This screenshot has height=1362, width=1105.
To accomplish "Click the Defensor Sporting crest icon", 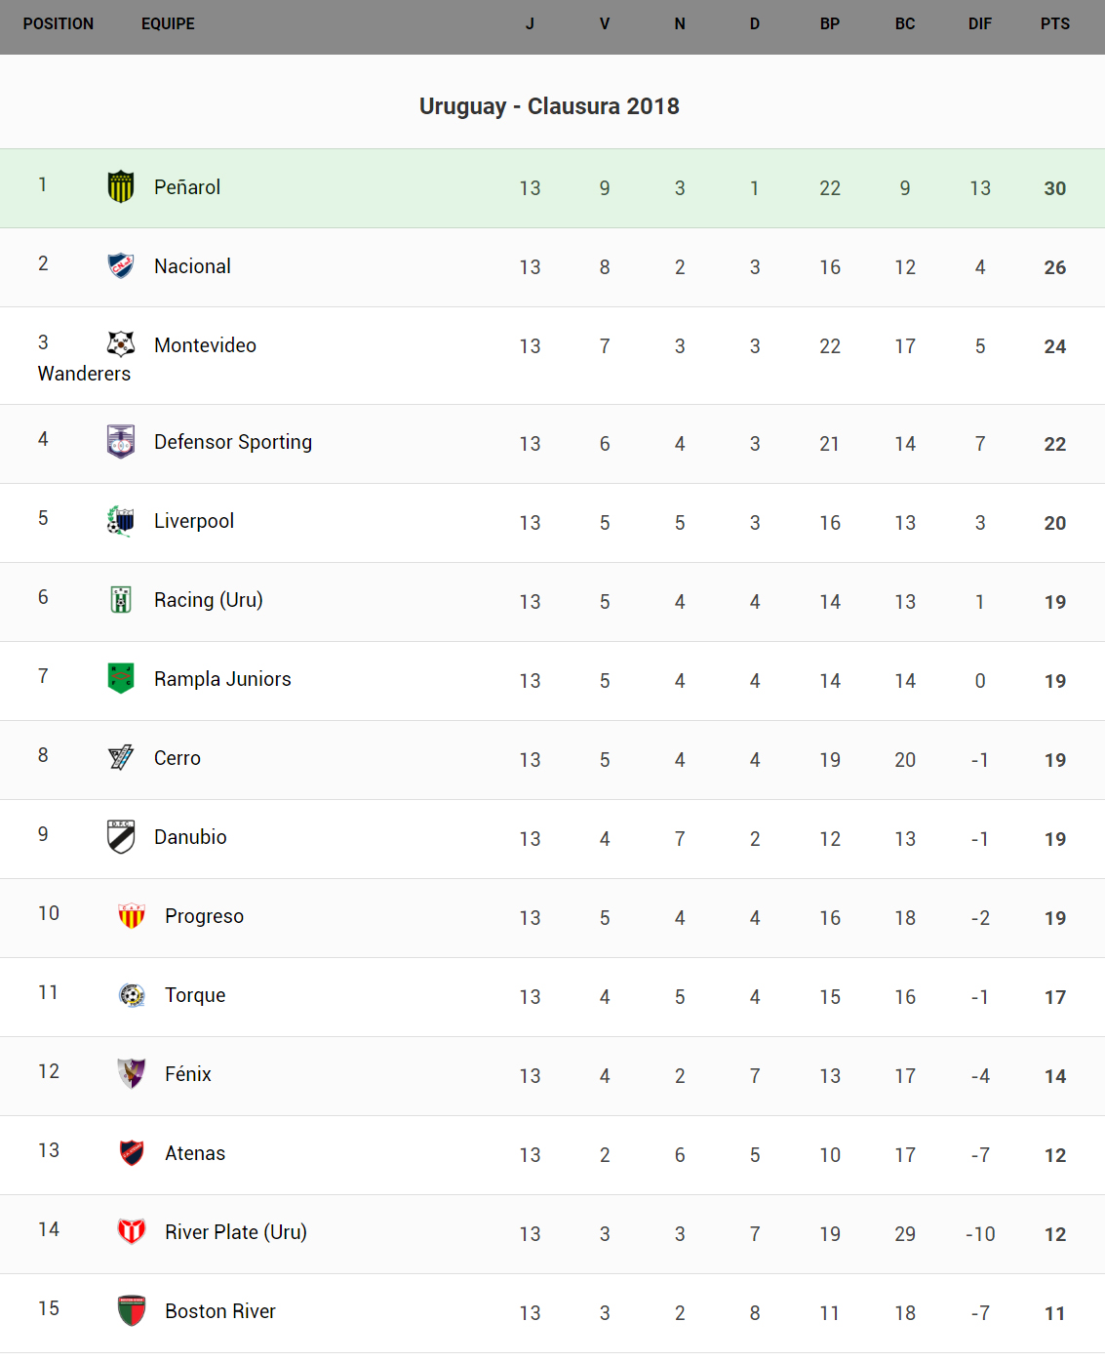I will 121,442.
